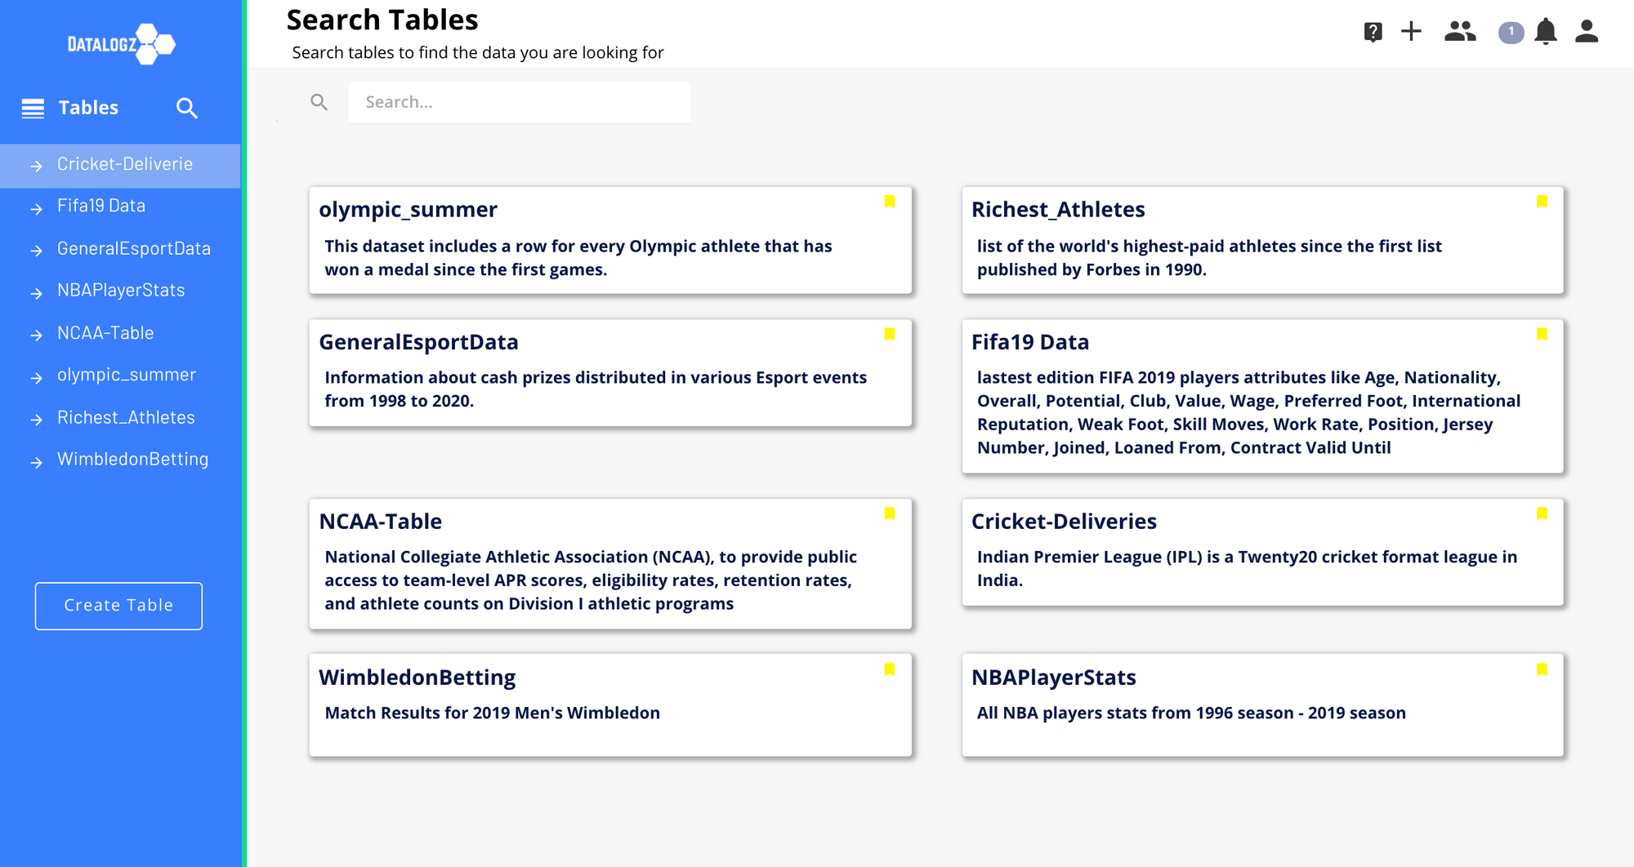The height and width of the screenshot is (867, 1634).
Task: Open the GeneralEsportData card title
Action: click(418, 342)
